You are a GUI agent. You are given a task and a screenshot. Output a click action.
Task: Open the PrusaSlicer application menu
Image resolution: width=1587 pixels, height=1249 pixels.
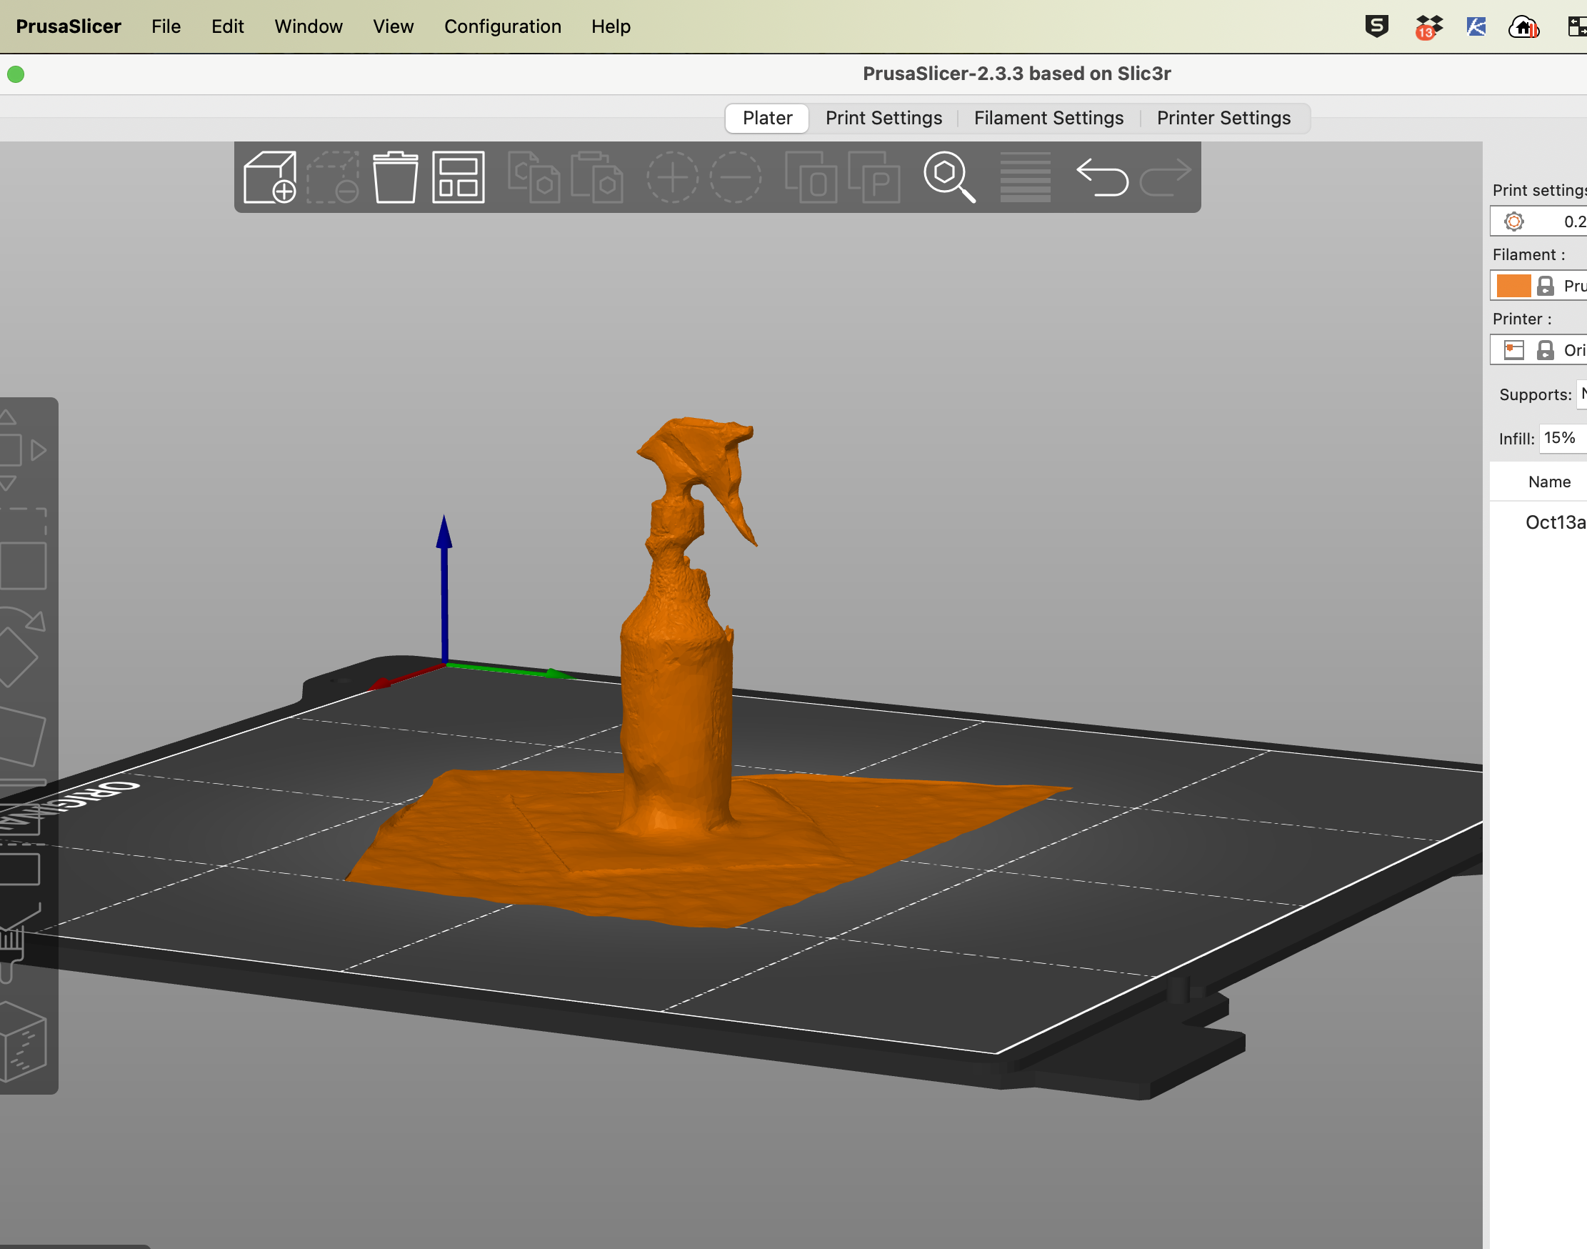tap(69, 26)
